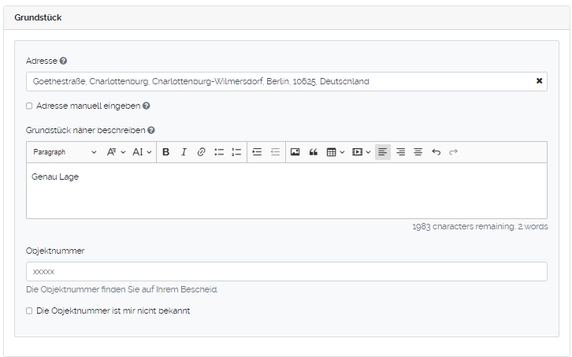
Task: Create a numbered list
Action: click(236, 152)
